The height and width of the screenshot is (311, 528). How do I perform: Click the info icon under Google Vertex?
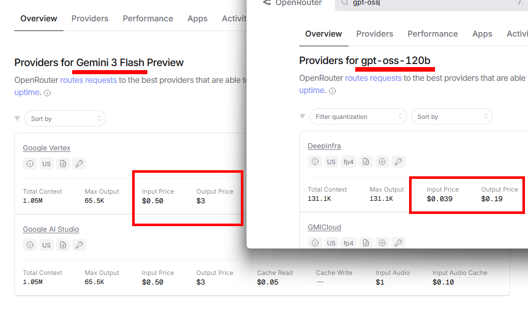point(30,164)
